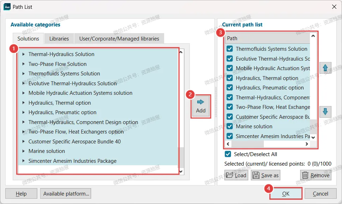
Task: Click scroll up arrow of path list
Action: (313, 36)
